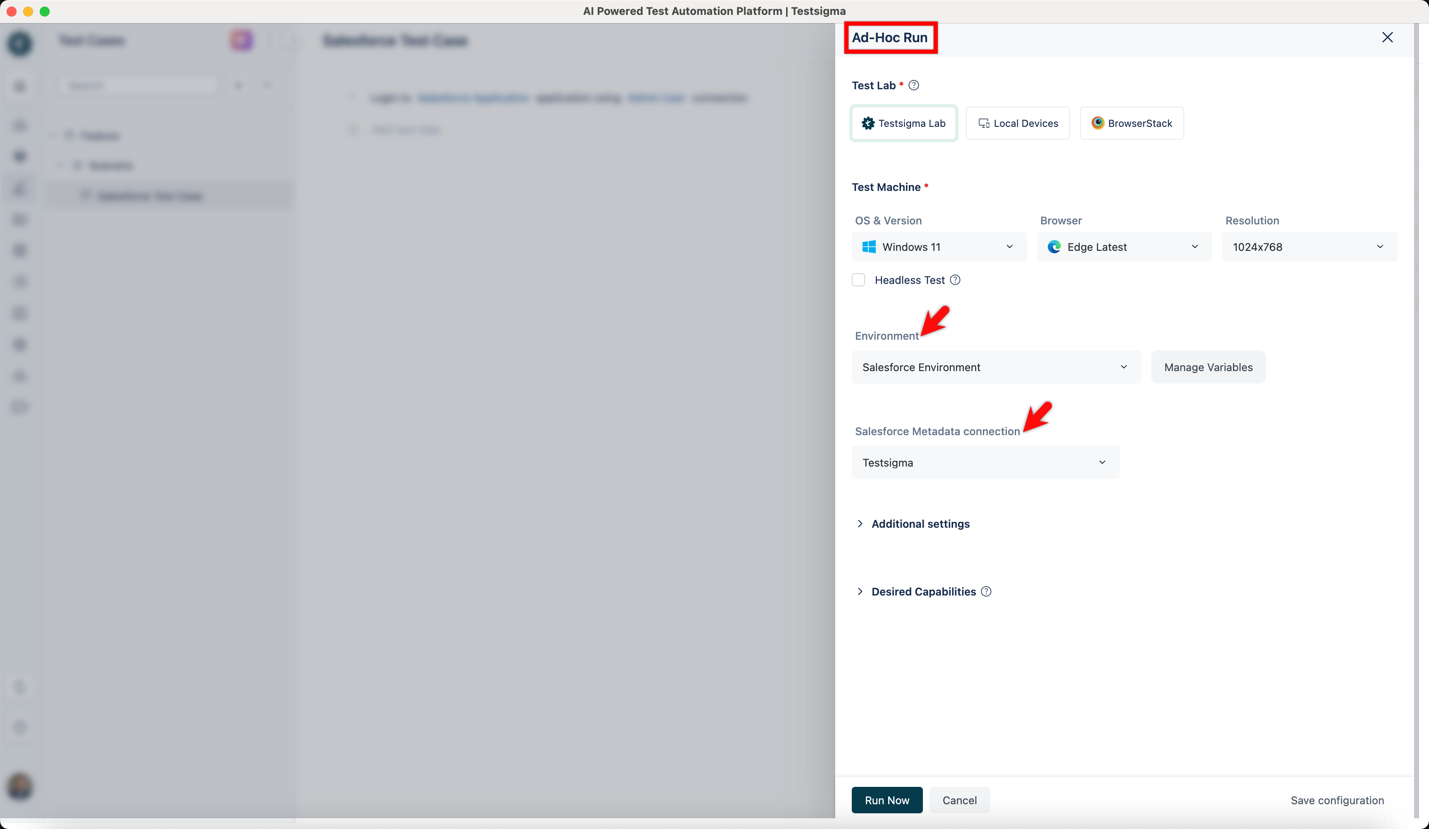Close the Ad-Hoc Run panel
This screenshot has height=829, width=1429.
[x=1387, y=37]
